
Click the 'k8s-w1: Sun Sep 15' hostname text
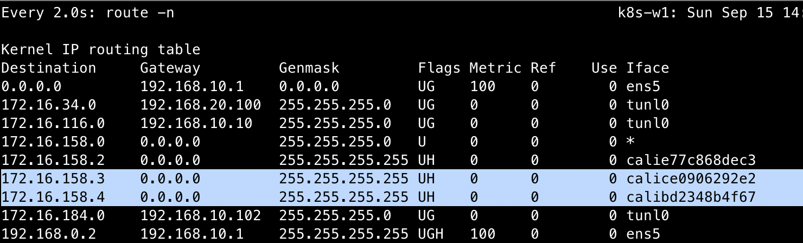[x=696, y=12]
